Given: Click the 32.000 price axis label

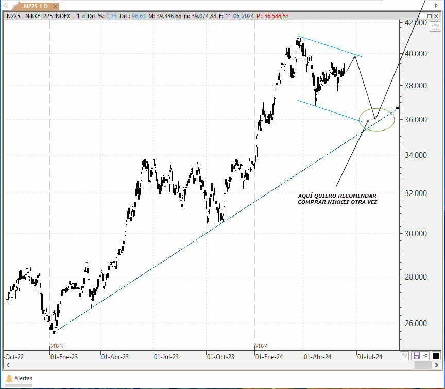Looking at the screenshot, I should point(416,193).
